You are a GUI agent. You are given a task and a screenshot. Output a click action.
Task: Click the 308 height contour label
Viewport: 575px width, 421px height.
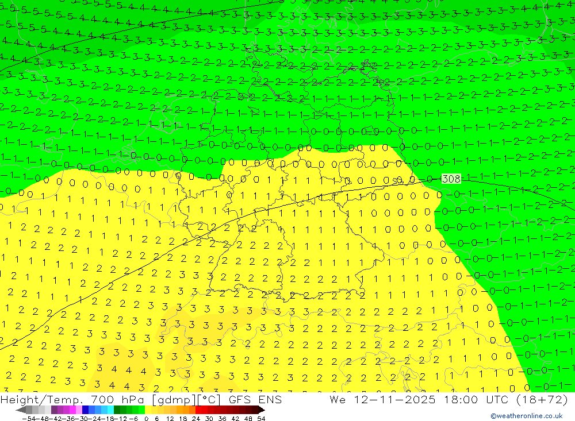point(451,179)
